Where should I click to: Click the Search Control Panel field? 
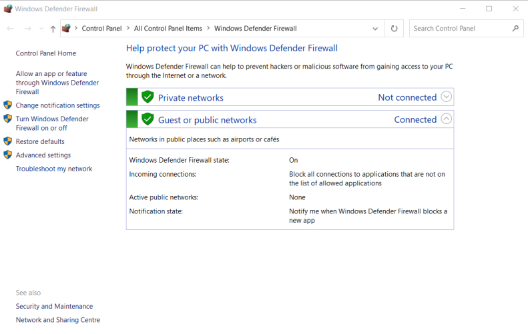(x=466, y=28)
